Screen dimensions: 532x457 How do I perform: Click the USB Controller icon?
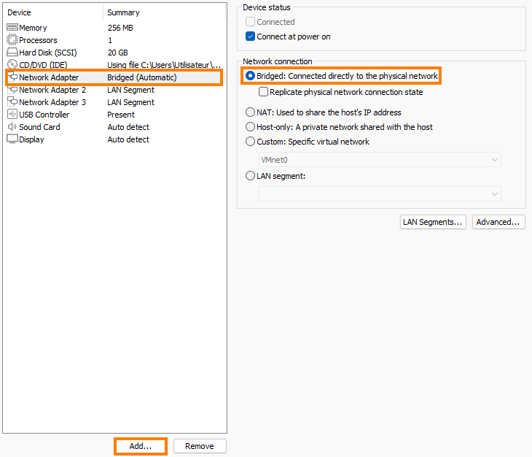12,115
